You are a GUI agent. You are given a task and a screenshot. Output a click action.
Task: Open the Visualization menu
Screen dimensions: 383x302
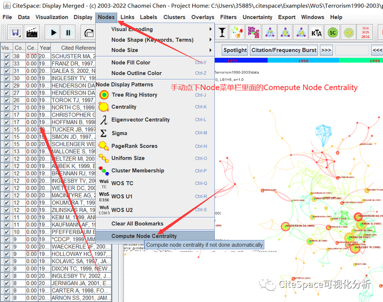[x=52, y=17]
